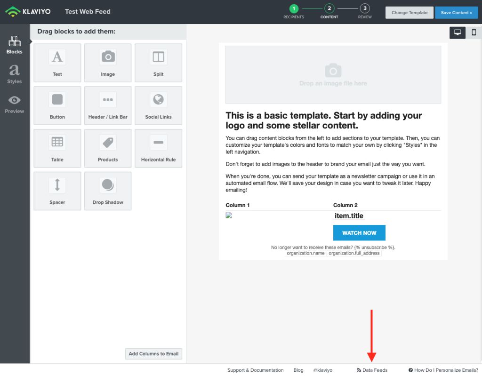Click the organization.full_address variable tag
The height and width of the screenshot is (376, 482).
(354, 253)
